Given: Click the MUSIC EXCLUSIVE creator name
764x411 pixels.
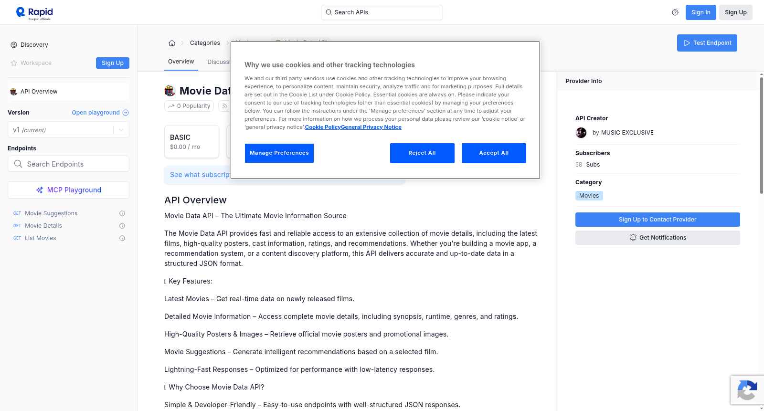Looking at the screenshot, I should click(627, 133).
